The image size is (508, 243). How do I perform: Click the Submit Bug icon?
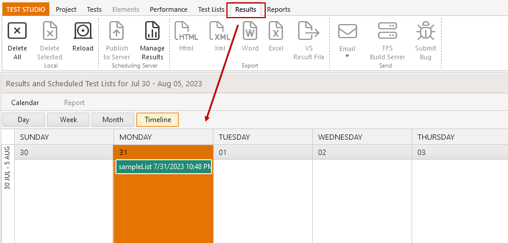(x=425, y=31)
